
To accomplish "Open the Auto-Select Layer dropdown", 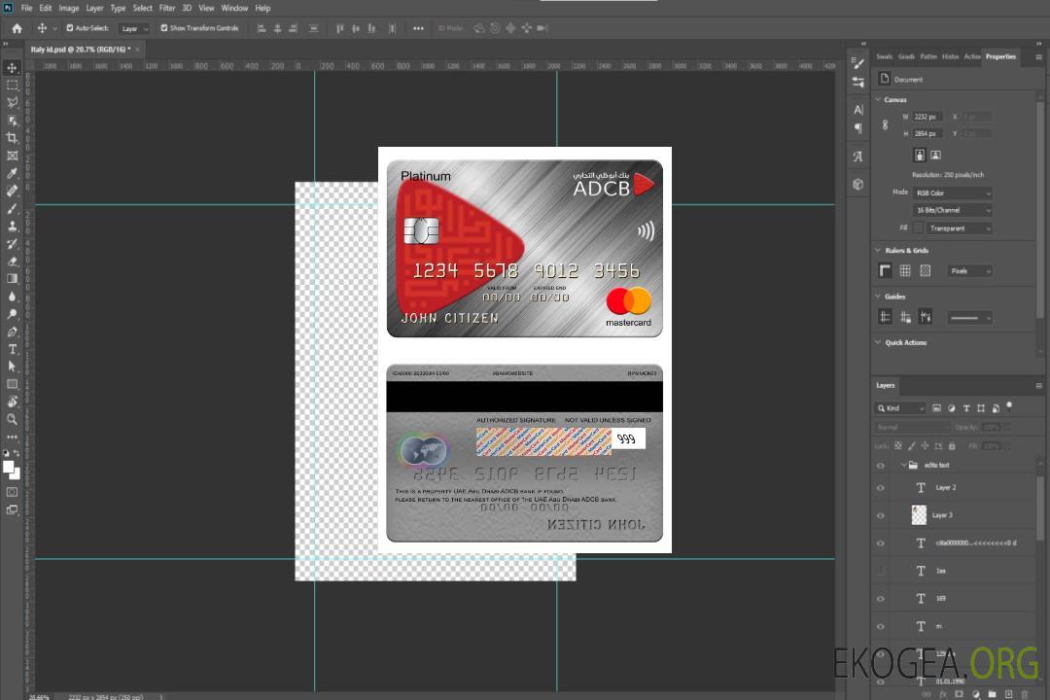I will [134, 28].
